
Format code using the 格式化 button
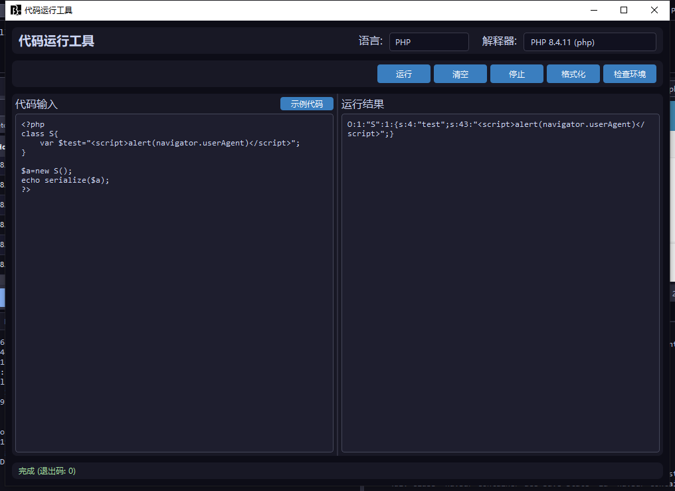(x=573, y=74)
